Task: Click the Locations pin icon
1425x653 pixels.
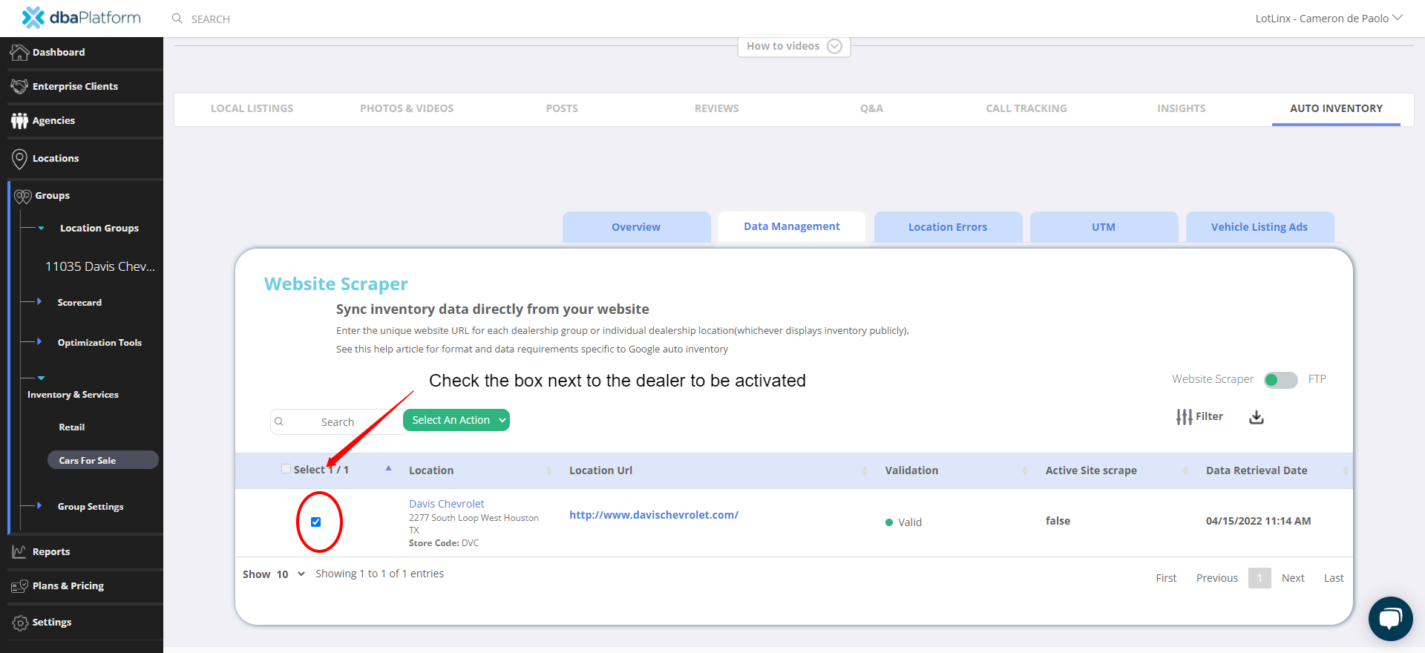Action: (x=20, y=158)
